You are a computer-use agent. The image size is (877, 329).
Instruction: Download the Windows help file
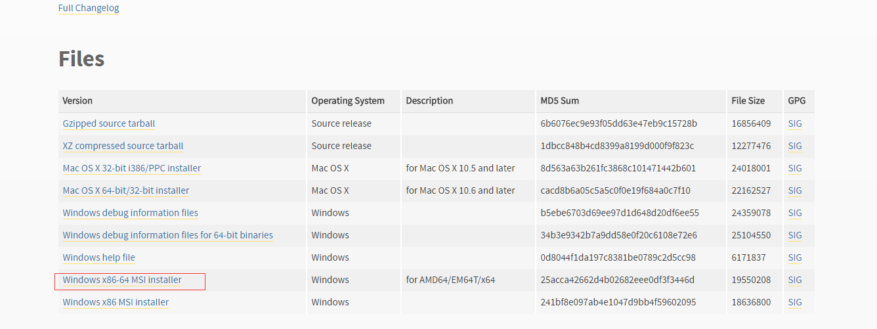[x=99, y=257]
